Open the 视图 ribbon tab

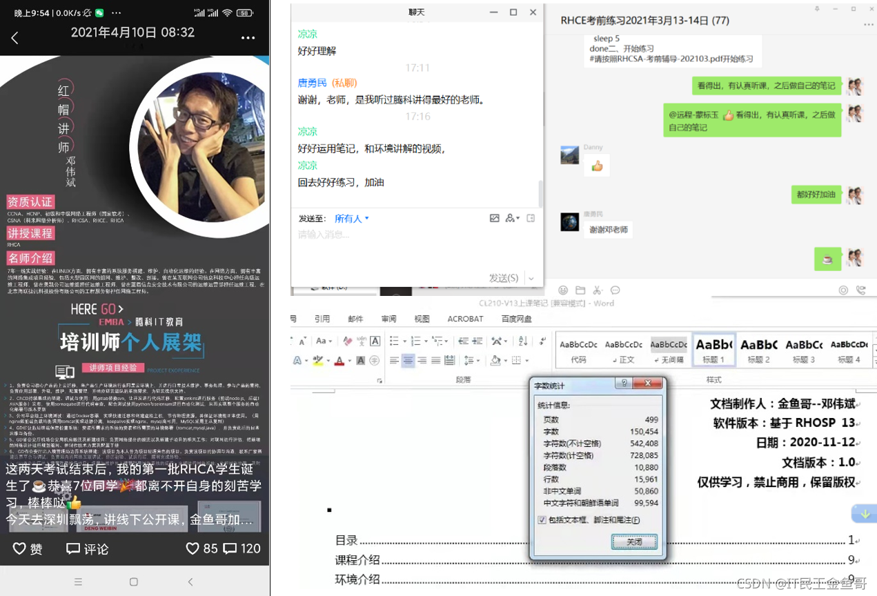click(422, 319)
